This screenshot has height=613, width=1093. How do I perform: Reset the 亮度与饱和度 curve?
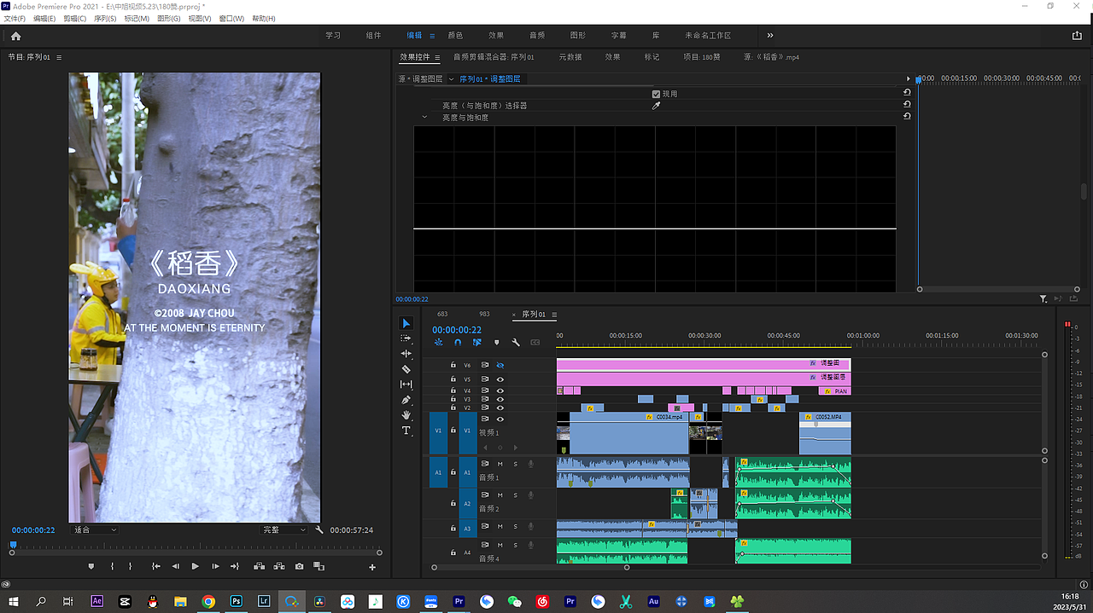click(906, 116)
